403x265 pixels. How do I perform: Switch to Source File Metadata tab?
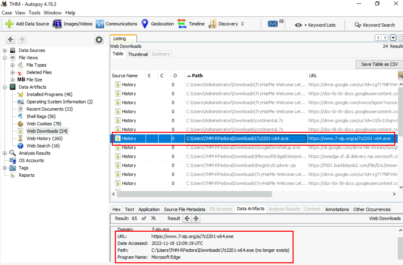[184, 209]
